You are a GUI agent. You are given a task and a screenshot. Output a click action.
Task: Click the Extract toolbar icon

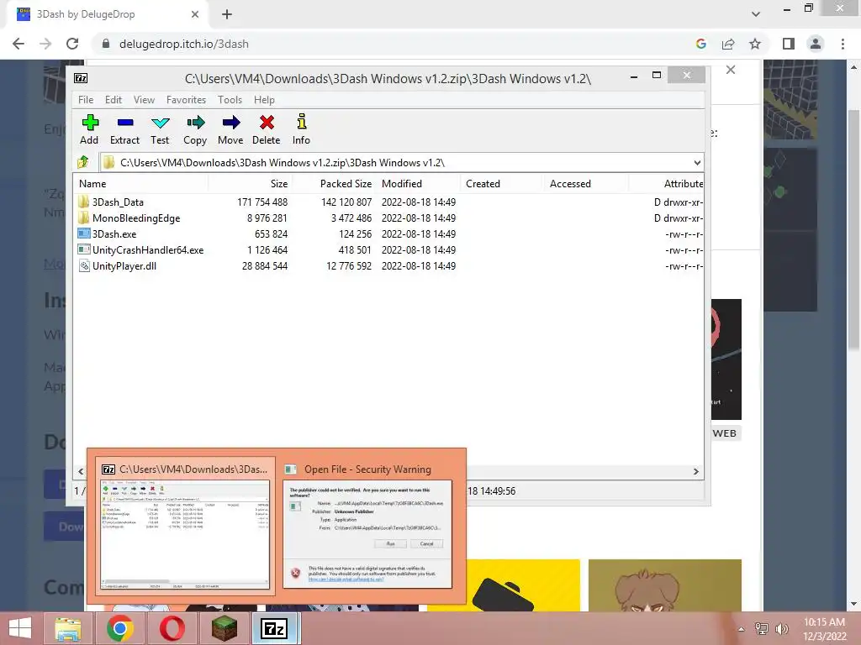pos(124,123)
